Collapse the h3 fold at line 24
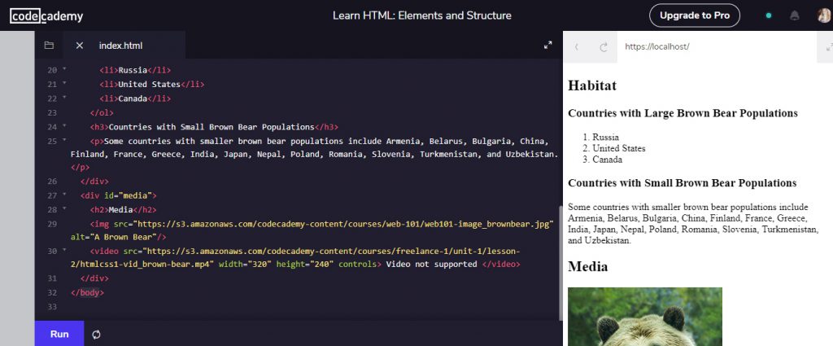The width and height of the screenshot is (833, 346). point(64,127)
